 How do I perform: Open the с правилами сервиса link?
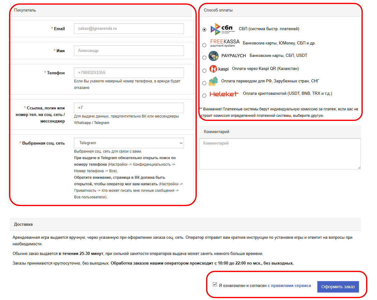click(289, 286)
